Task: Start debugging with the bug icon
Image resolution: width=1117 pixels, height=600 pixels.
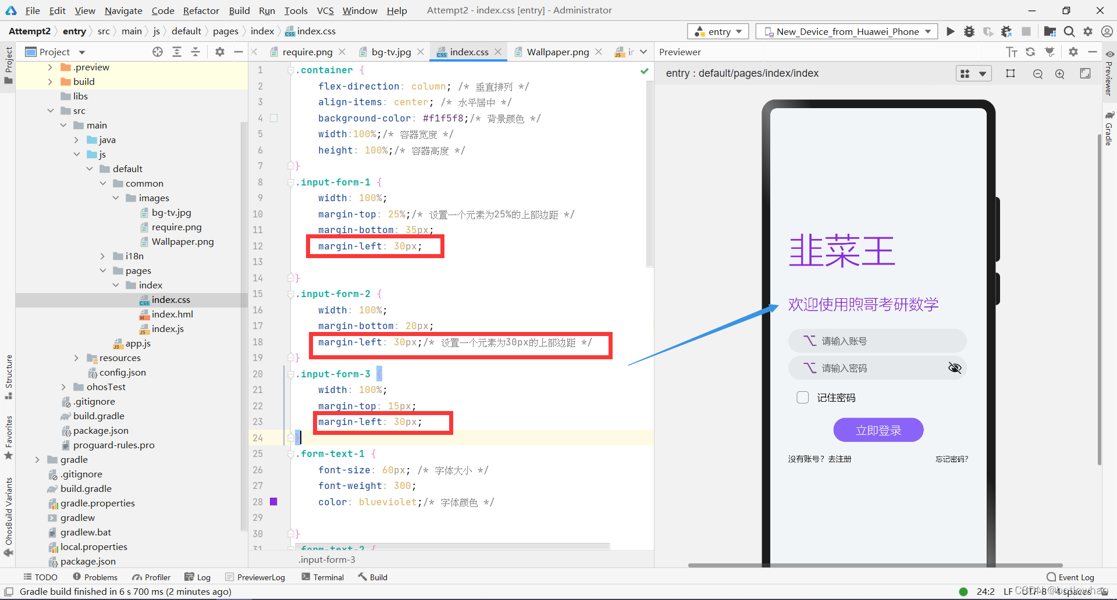Action: tap(969, 31)
